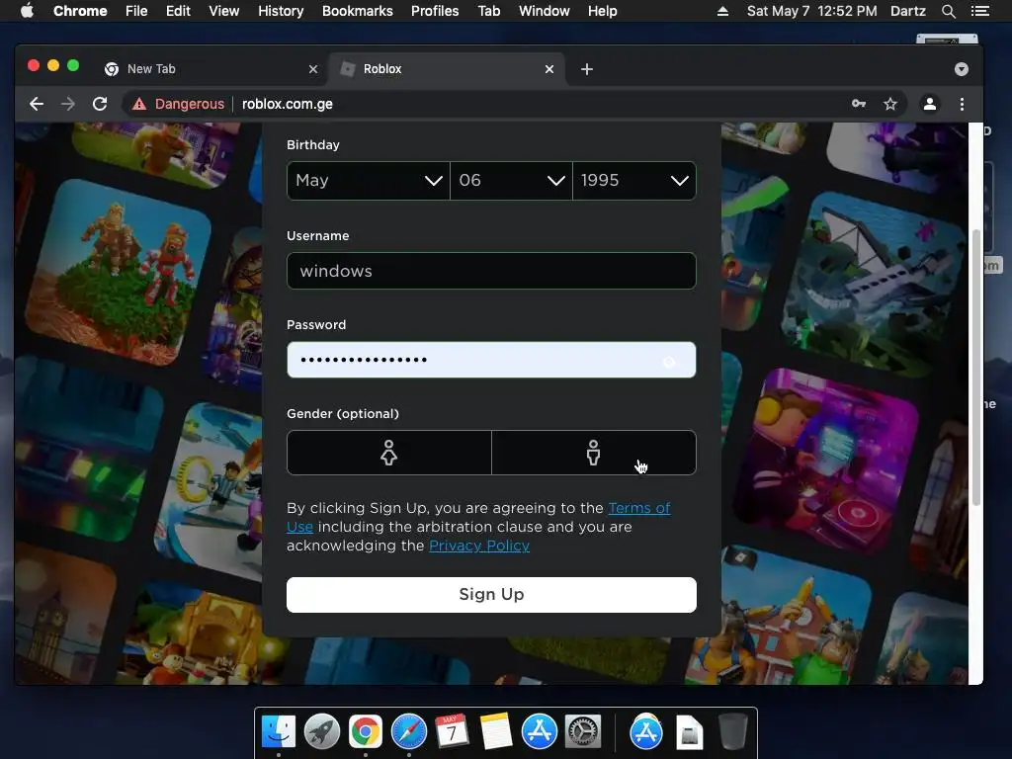Open the birthday month dropdown showing May

pos(369,181)
